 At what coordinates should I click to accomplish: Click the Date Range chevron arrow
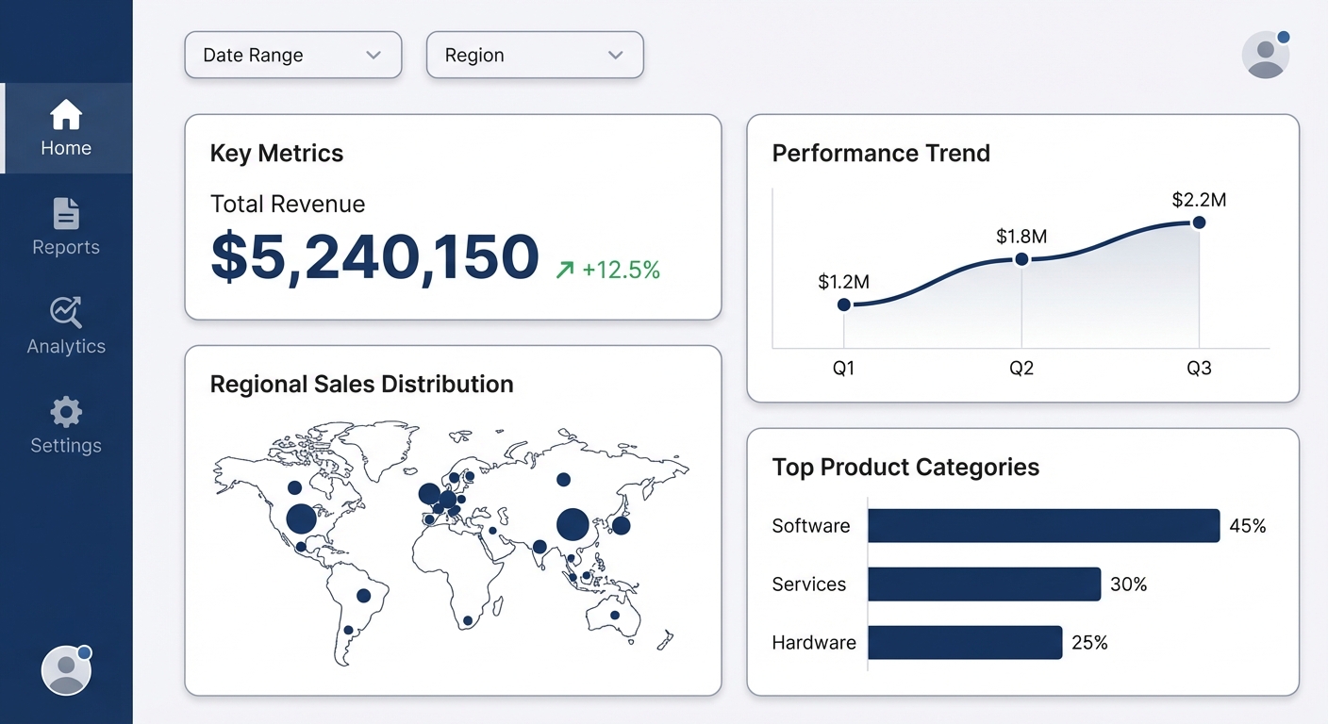372,55
